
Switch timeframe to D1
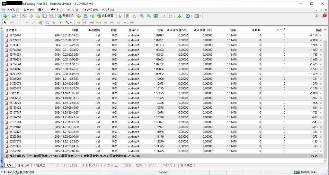click(119, 23)
